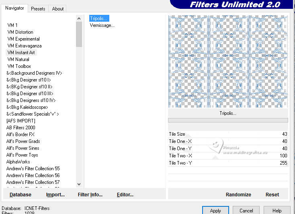Select &<Bkg Designer sf10 III> category

[x=30, y=94]
